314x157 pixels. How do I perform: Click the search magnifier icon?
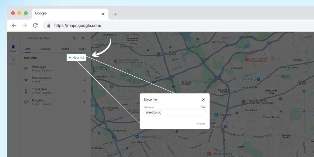coord(74,38)
